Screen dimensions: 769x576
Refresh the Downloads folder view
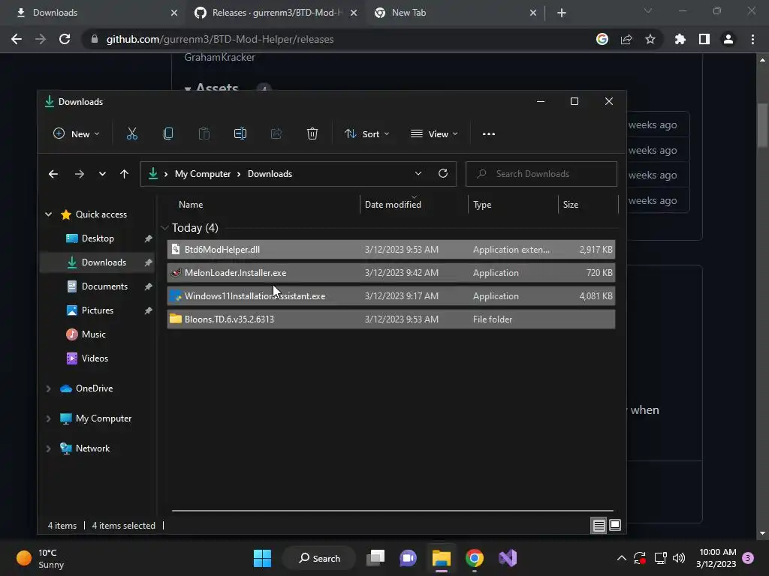tap(443, 173)
